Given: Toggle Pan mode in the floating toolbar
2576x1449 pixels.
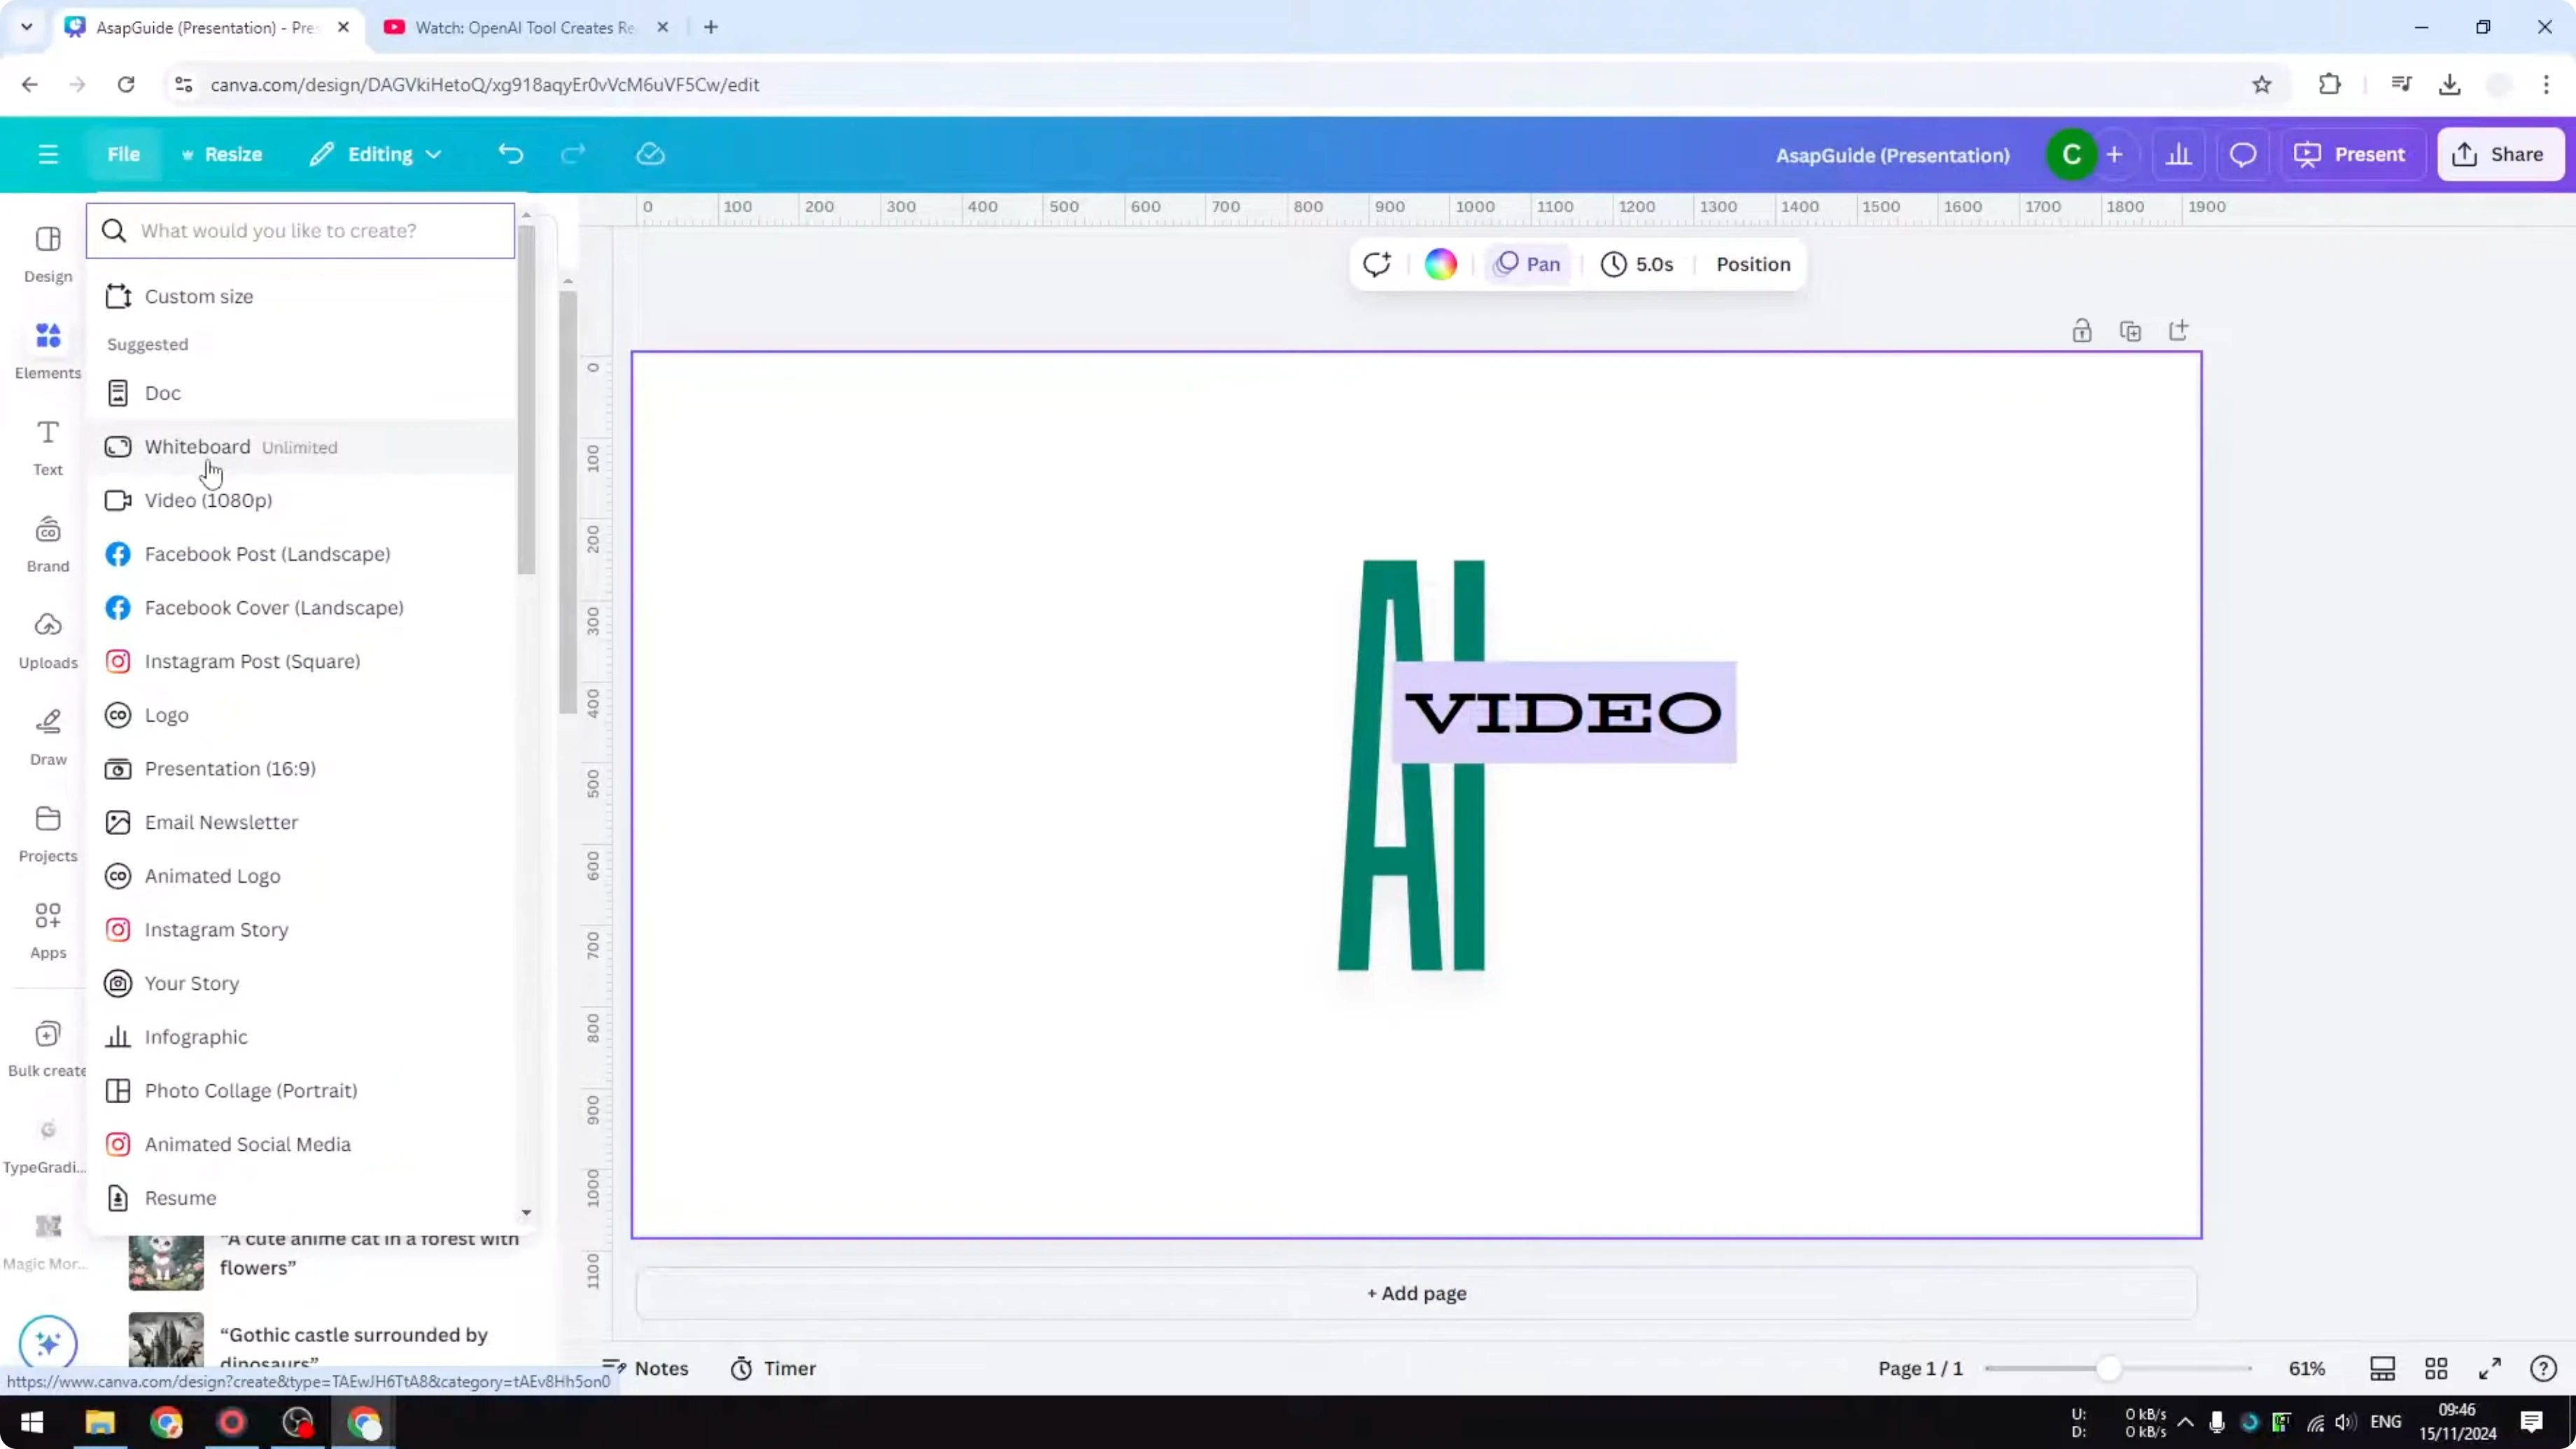Looking at the screenshot, I should 1527,264.
